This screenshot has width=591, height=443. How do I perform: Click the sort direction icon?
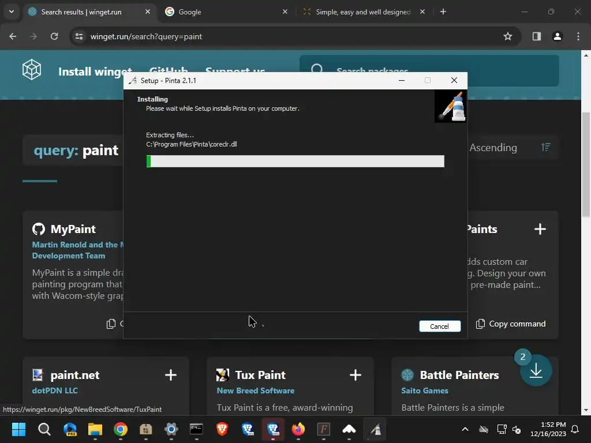pyautogui.click(x=546, y=147)
